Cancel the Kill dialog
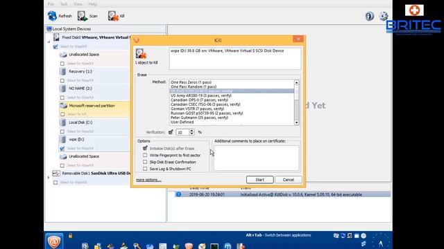 click(x=289, y=180)
